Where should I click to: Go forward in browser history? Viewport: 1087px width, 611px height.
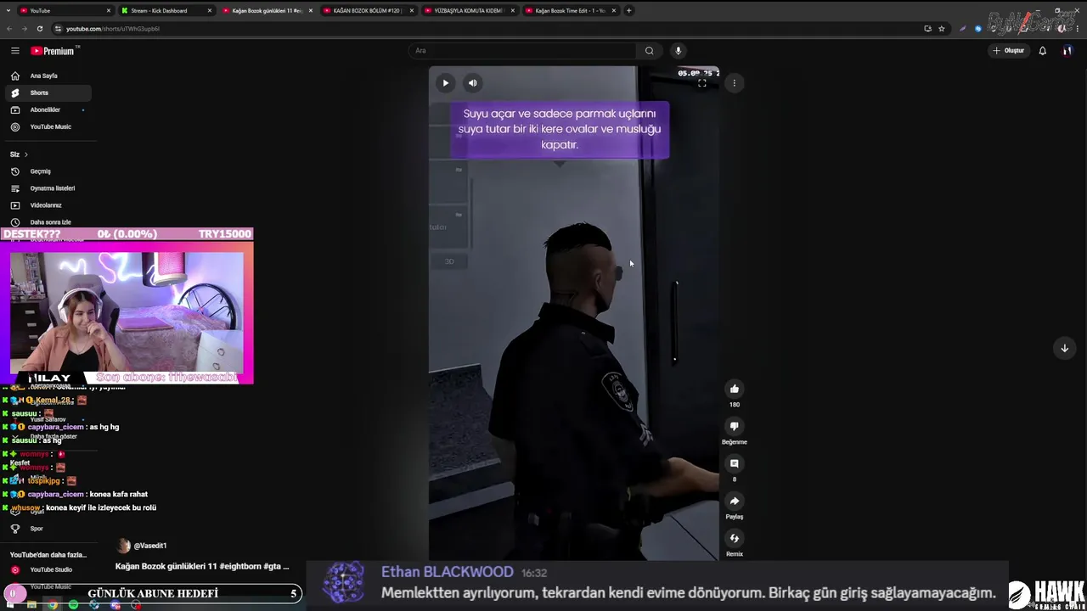click(24, 29)
